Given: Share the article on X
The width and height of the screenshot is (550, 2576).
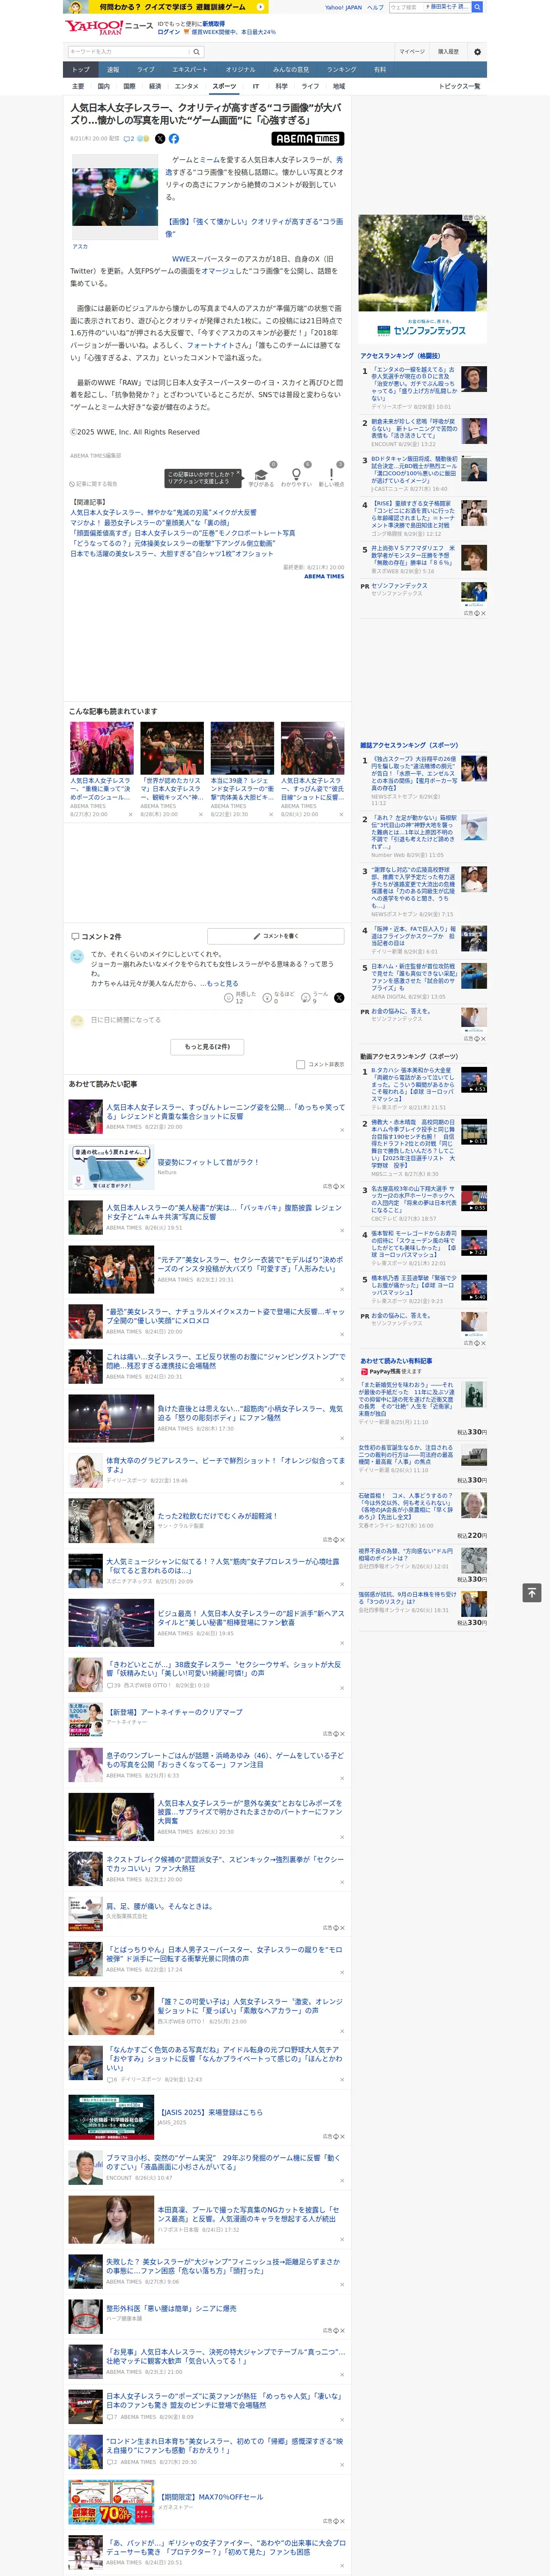Looking at the screenshot, I should 160,139.
